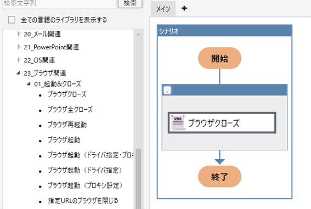
Task: Select ブラウザ起動（ドライバ指定） library item
Action: click(x=84, y=171)
